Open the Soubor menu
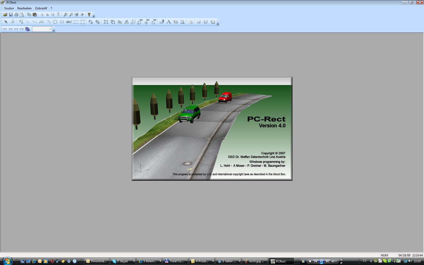The height and width of the screenshot is (265, 424). tap(9, 8)
